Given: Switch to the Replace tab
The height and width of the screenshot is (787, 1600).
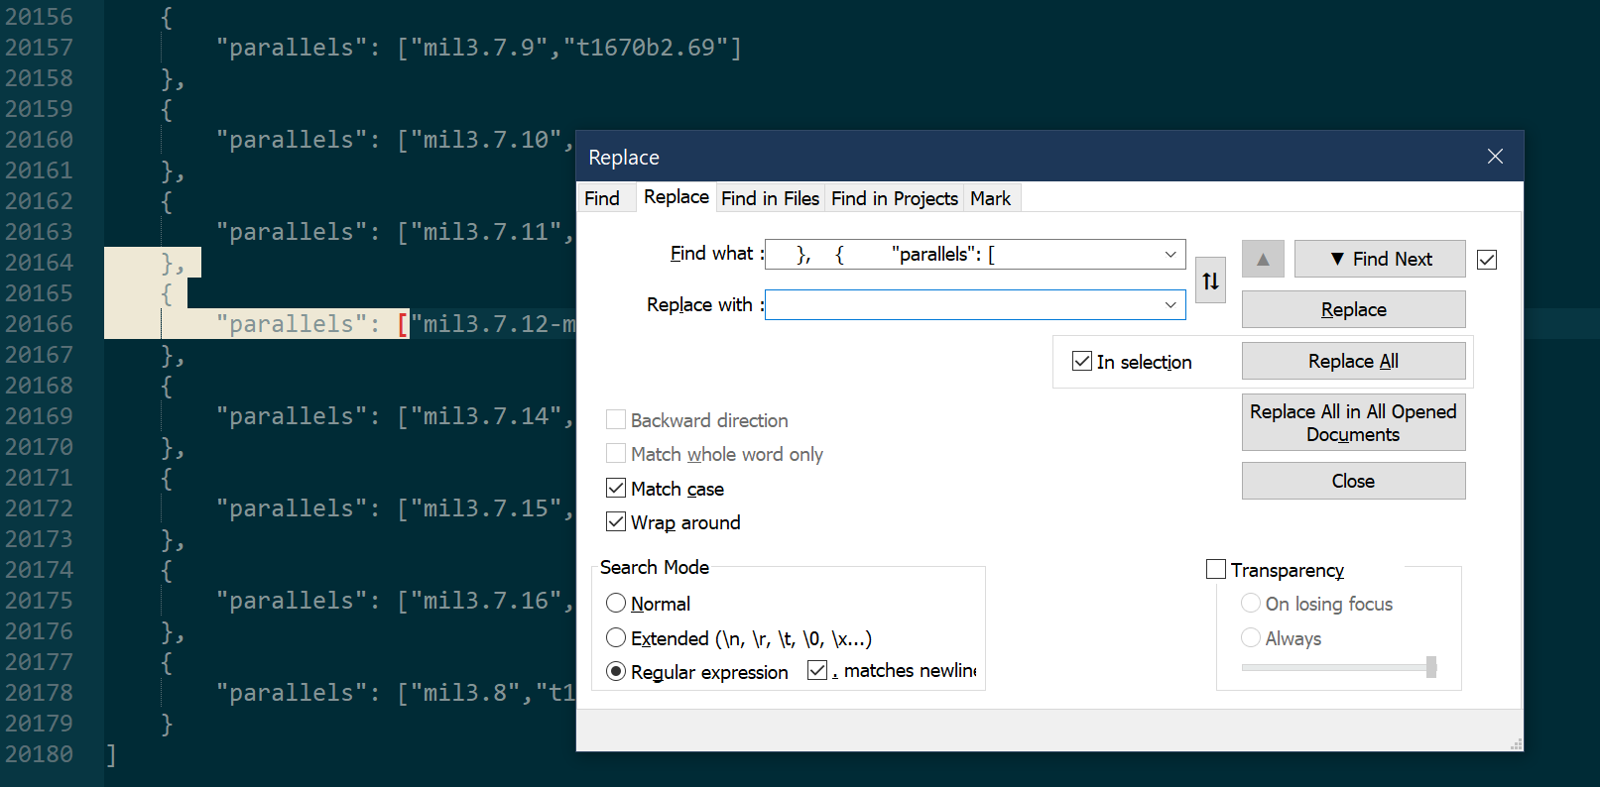Looking at the screenshot, I should (x=677, y=196).
